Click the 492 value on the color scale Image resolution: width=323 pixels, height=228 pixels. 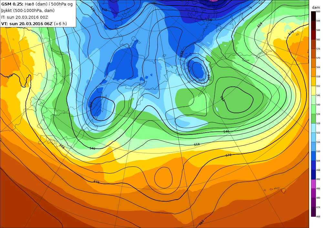[318, 179]
